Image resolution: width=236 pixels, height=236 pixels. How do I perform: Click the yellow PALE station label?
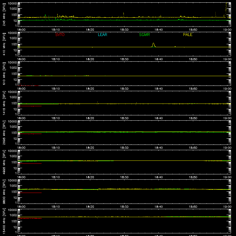pyautogui.click(x=188, y=35)
